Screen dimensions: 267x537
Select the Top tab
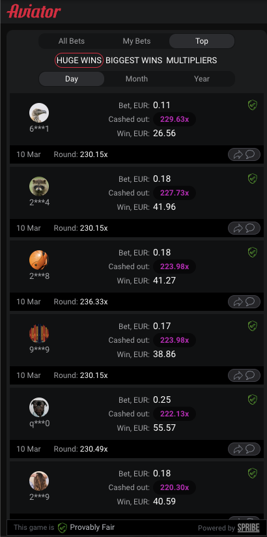tap(202, 41)
